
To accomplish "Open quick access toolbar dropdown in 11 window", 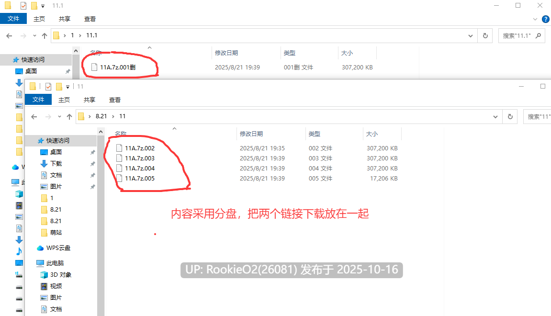I will pos(68,87).
